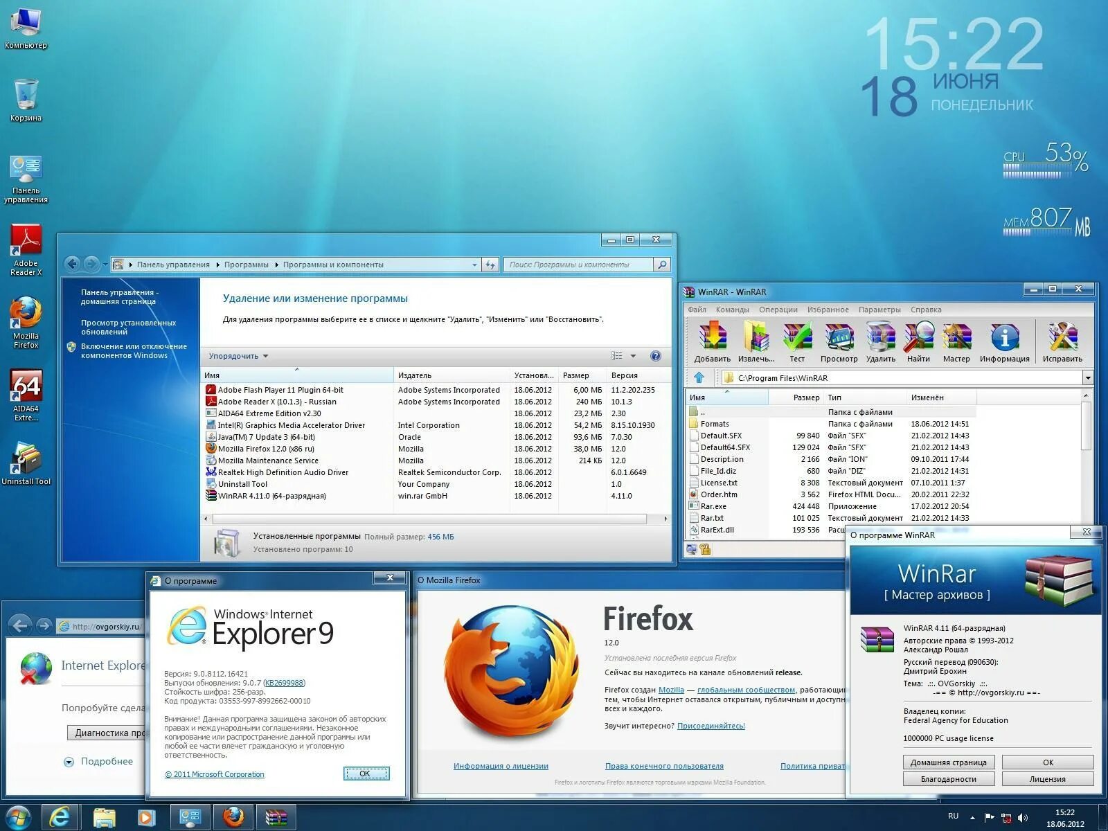Select Mozilla Firefox 12.0 (x86 ru) row
The height and width of the screenshot is (831, 1108).
pos(435,449)
